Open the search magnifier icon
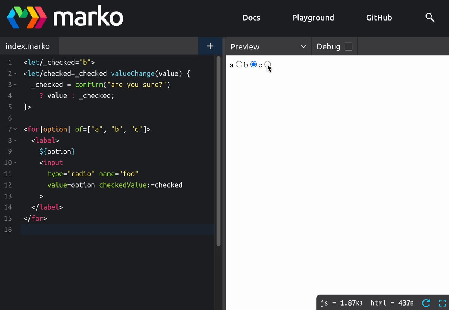449x310 pixels. (430, 18)
